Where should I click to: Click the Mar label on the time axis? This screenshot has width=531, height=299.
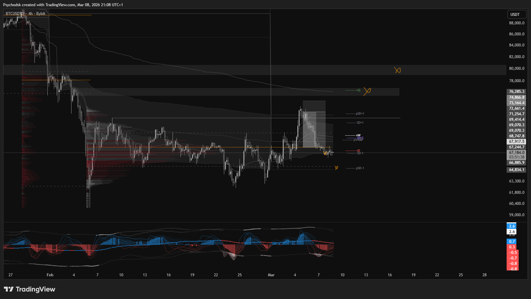coord(271,275)
